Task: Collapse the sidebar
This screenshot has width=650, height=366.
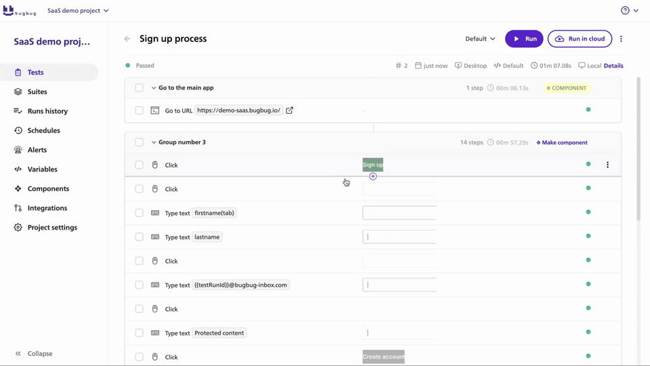Action: 34,354
